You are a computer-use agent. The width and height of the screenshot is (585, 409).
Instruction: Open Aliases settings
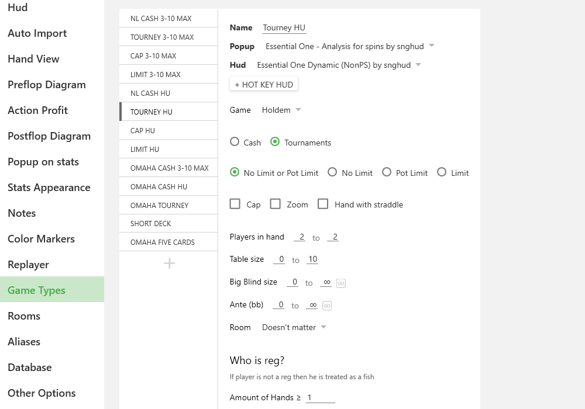[x=52, y=342]
